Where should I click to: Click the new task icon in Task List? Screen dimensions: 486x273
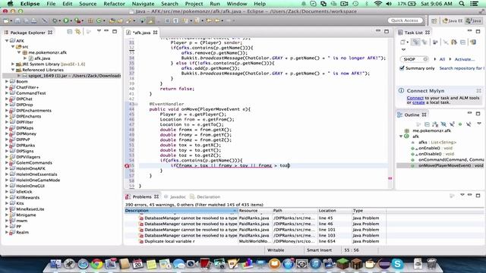[402, 42]
